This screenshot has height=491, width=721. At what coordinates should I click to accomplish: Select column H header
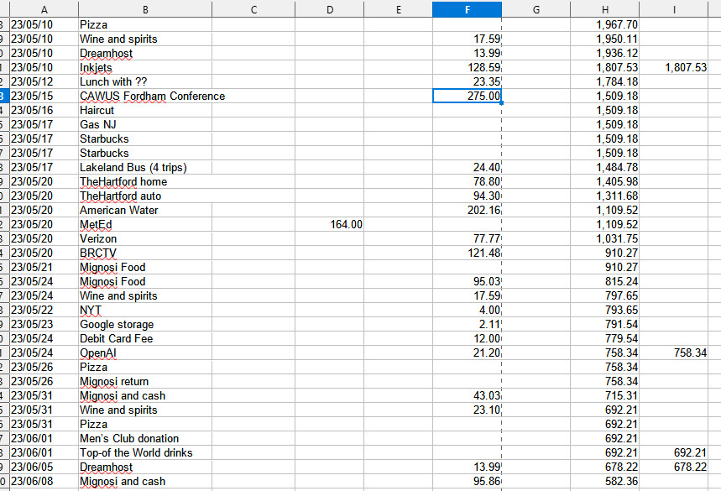605,10
